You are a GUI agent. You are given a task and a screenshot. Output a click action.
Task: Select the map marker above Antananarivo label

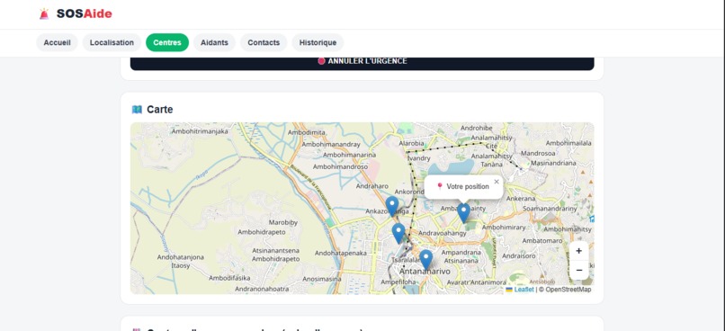(x=426, y=260)
